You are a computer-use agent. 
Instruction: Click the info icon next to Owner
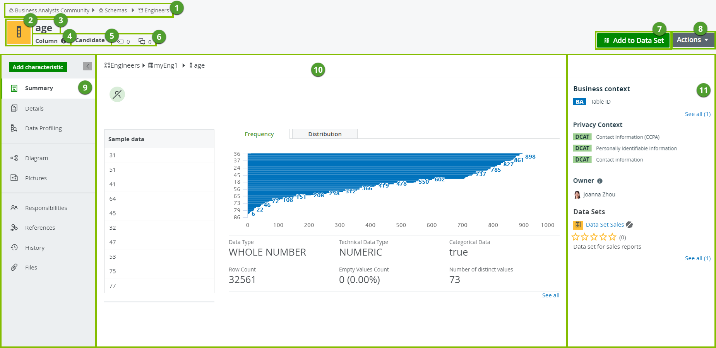point(600,181)
